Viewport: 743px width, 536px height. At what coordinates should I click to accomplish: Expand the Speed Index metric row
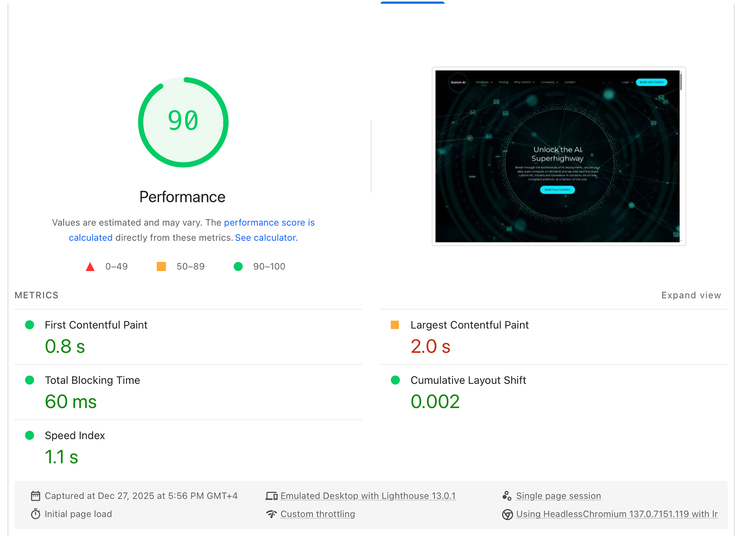(x=75, y=435)
